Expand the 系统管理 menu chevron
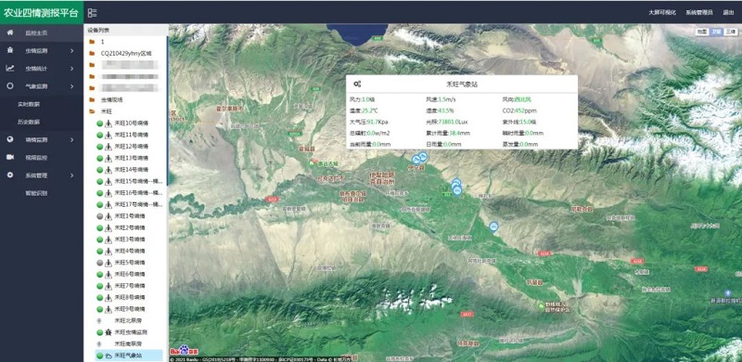Viewport: 742px width, 362px height. click(x=72, y=175)
